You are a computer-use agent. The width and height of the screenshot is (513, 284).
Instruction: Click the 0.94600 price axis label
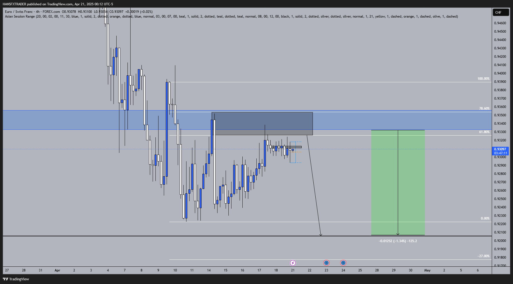500,23
